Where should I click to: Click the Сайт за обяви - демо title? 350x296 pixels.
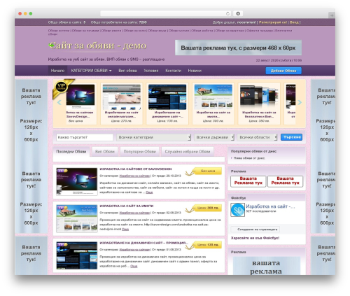(x=98, y=45)
